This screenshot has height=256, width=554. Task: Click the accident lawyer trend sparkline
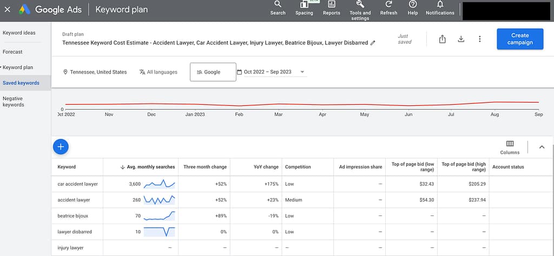(159, 200)
